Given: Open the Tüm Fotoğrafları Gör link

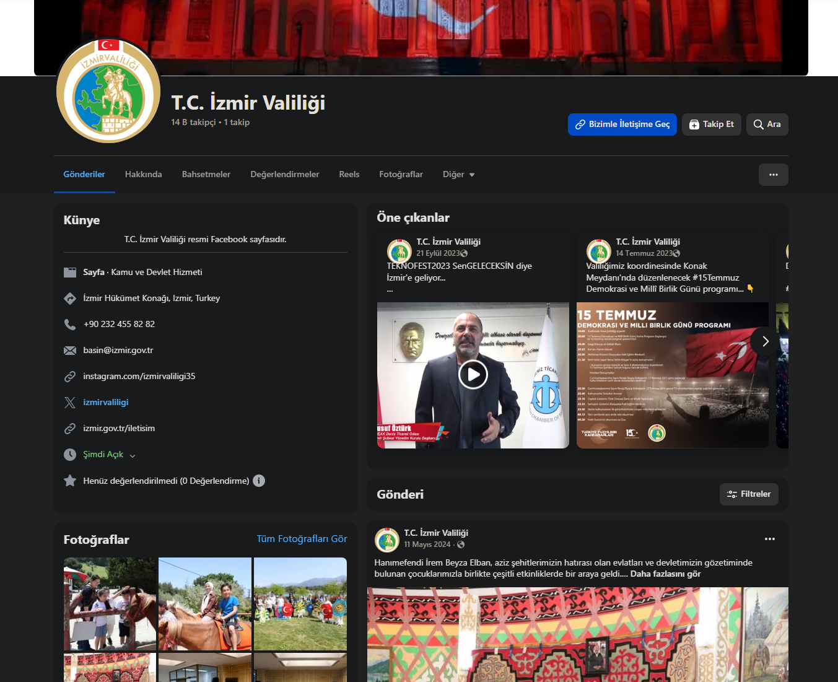Looking at the screenshot, I should tap(302, 539).
